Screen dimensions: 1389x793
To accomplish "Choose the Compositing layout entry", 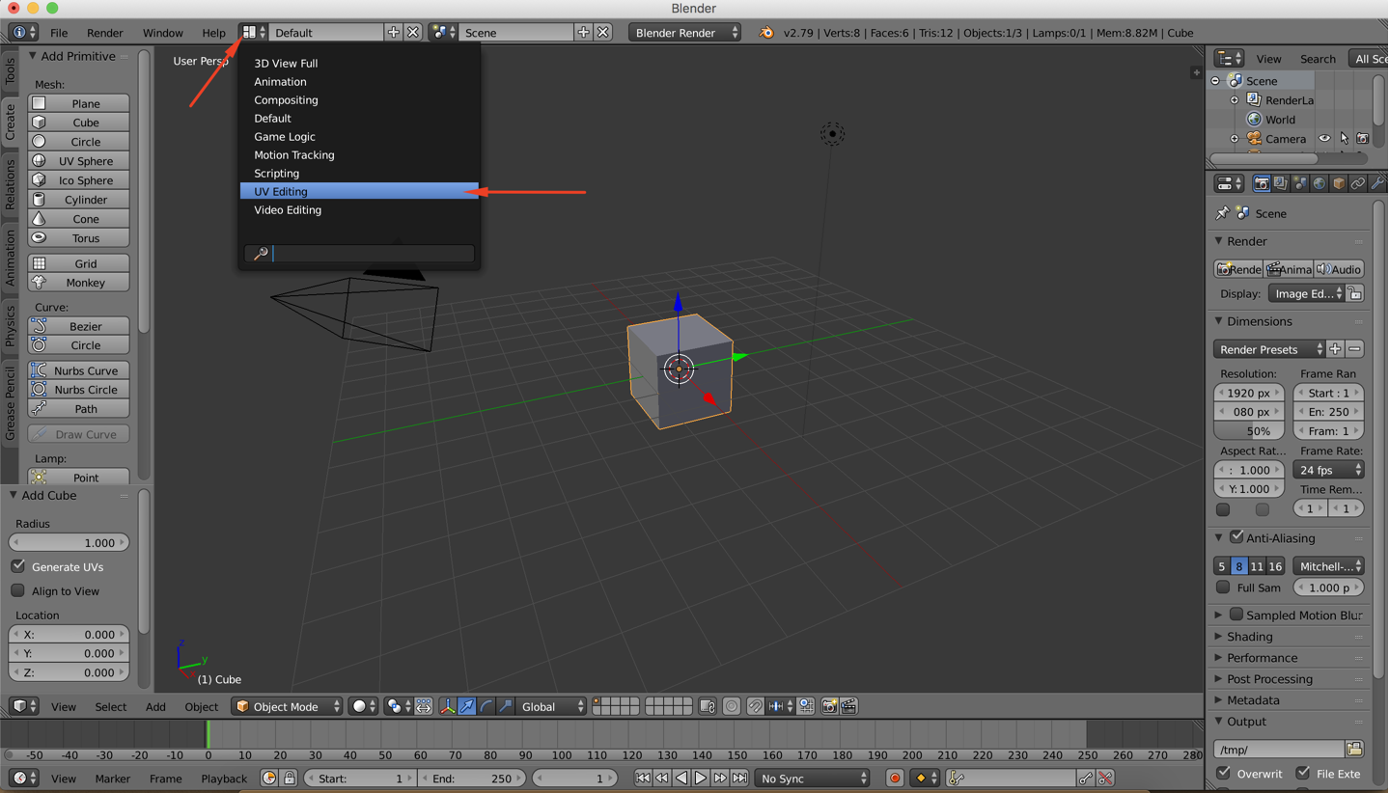I will point(359,99).
